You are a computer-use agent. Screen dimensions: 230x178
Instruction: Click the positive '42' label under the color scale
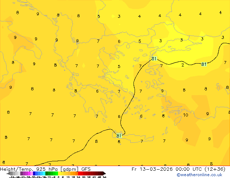94,177
